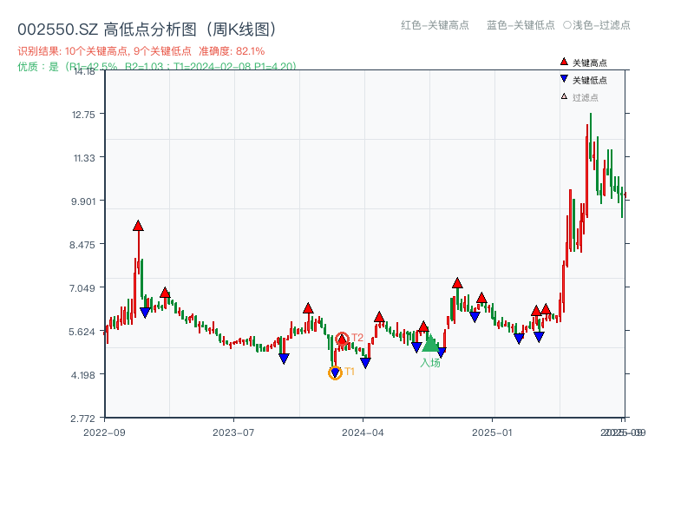Select the blue key-low triangle near 2023-07

point(283,357)
